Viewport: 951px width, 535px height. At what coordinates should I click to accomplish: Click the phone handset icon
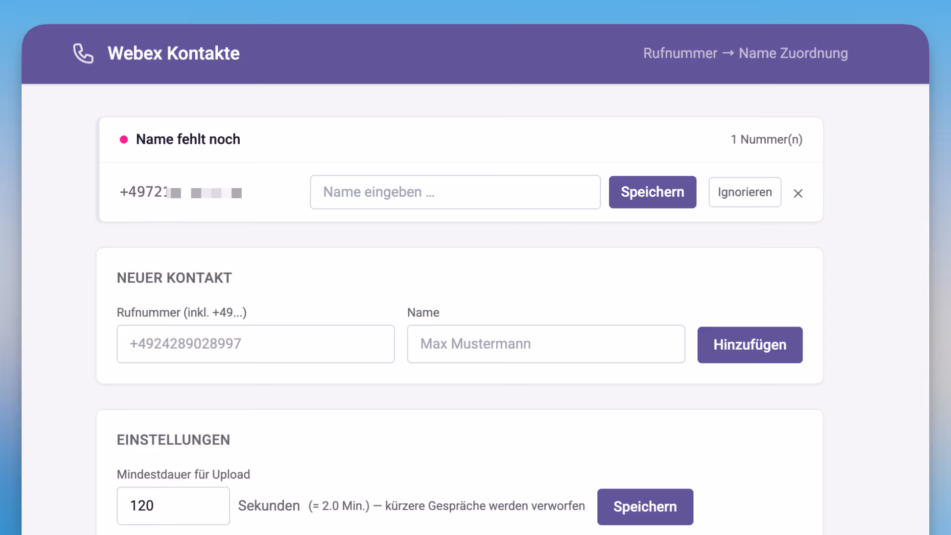click(83, 53)
